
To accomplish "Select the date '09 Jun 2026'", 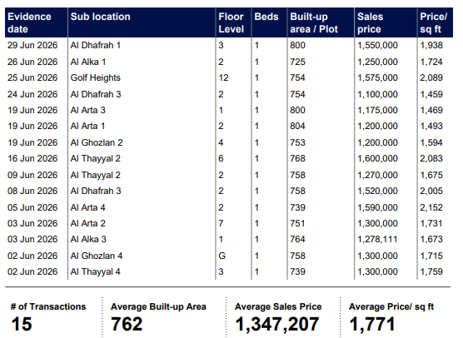I will coord(32,175).
